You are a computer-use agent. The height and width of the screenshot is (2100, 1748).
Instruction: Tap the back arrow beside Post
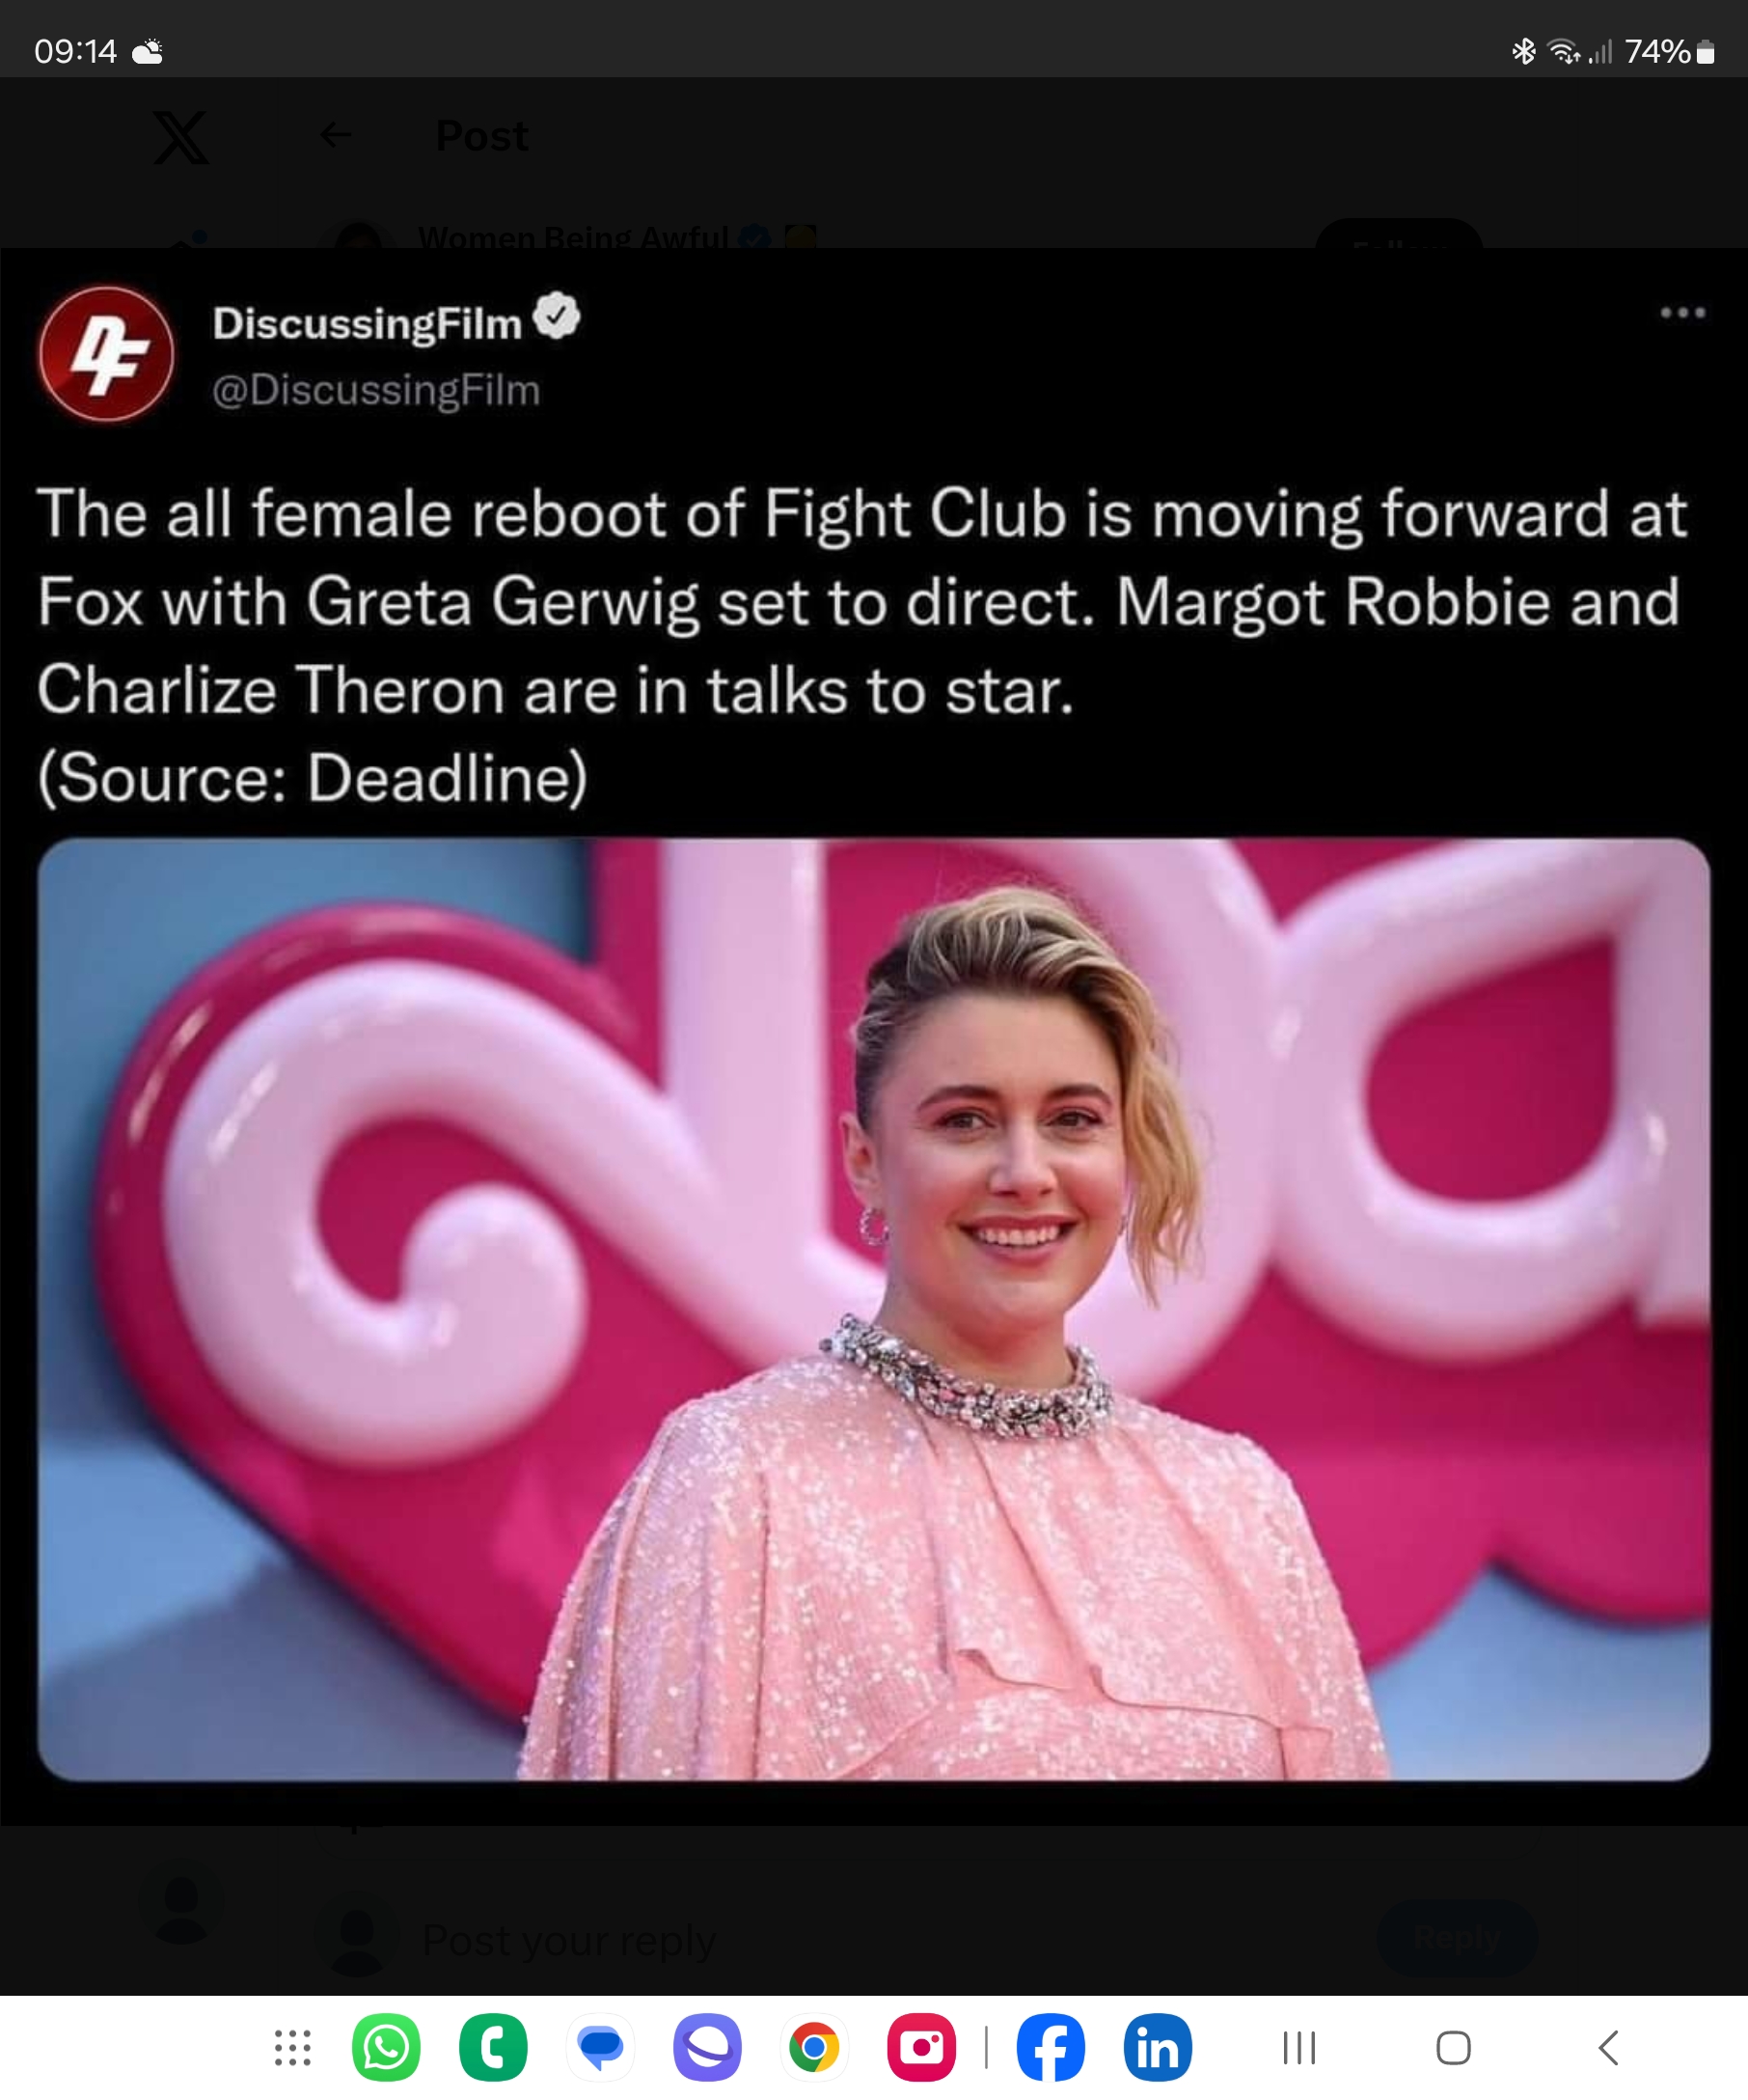[x=336, y=134]
